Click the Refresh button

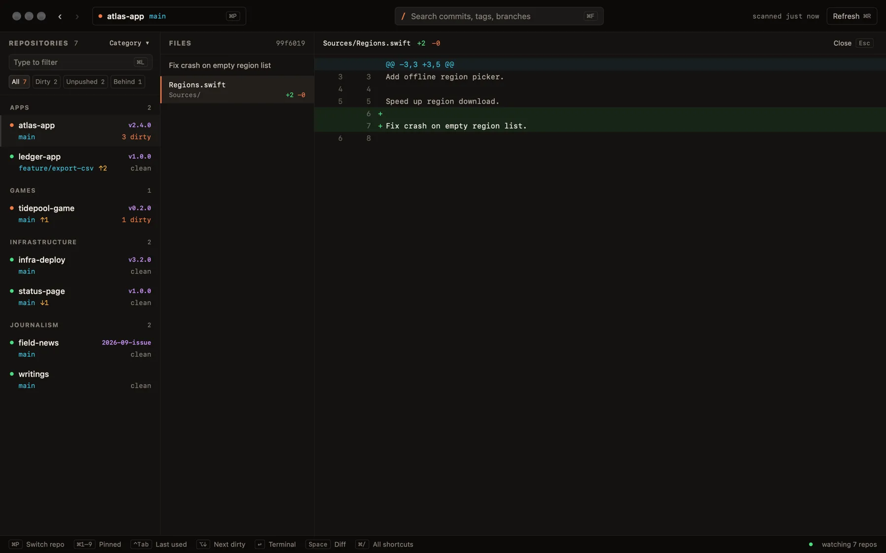coord(852,16)
